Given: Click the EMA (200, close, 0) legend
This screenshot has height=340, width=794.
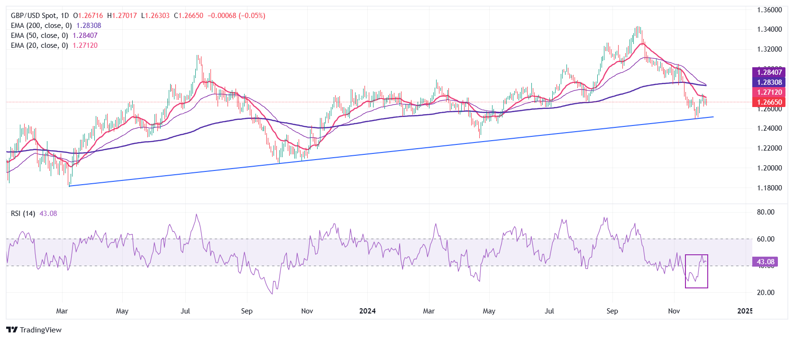Looking at the screenshot, I should tap(41, 26).
